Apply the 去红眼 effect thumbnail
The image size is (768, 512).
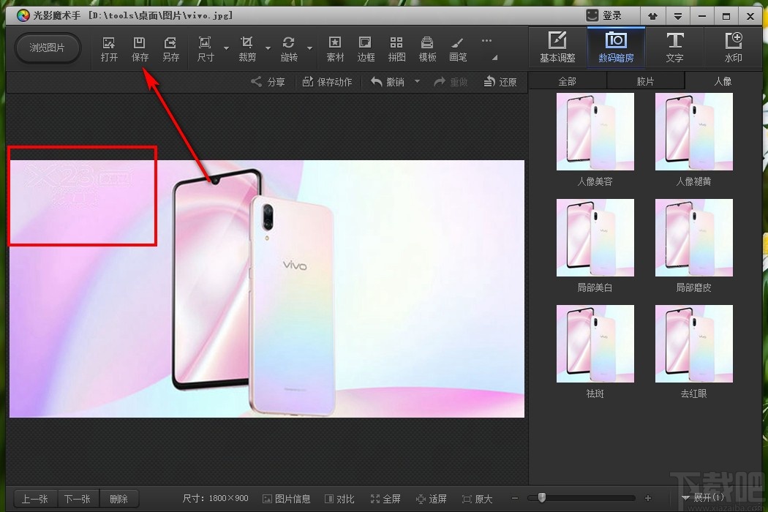click(x=694, y=344)
